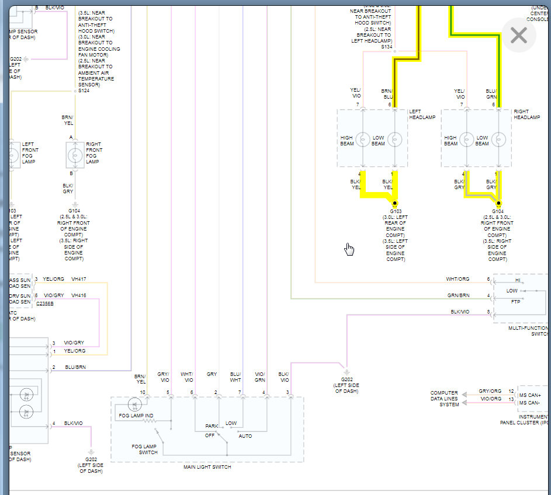Click the PARK position in main light switch
551x495 pixels.
[x=212, y=426]
